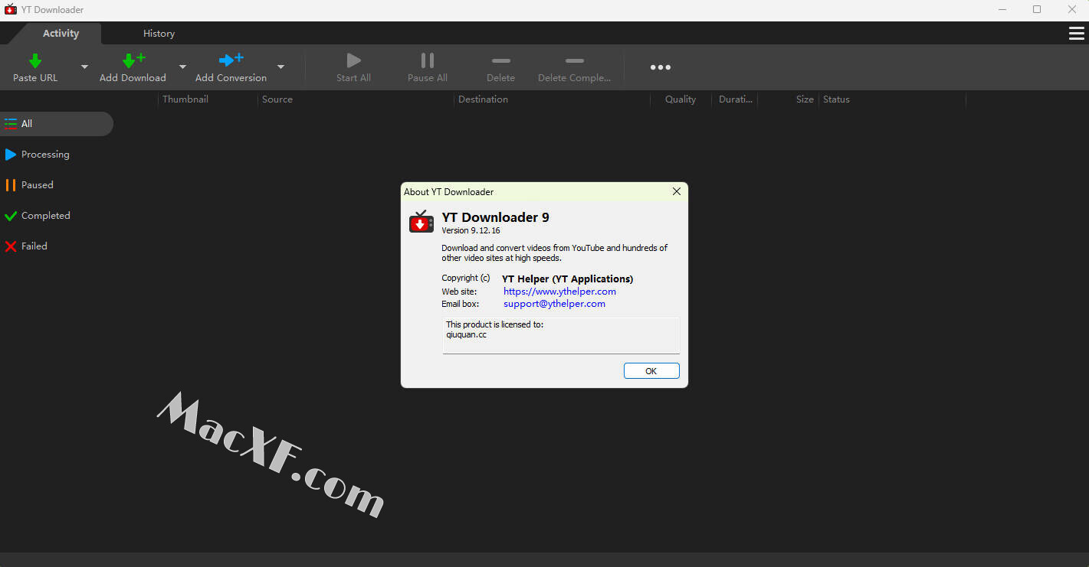Open the https://www.ythelper.com link
1089x567 pixels.
(x=559, y=292)
